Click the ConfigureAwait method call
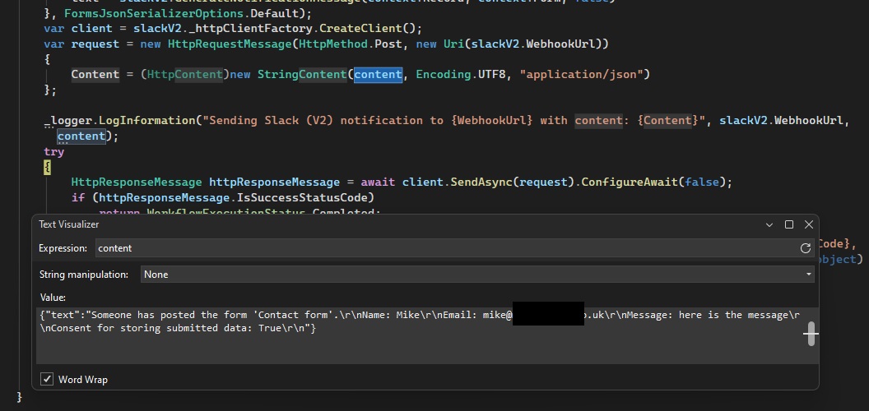The height and width of the screenshot is (411, 869). click(x=629, y=182)
